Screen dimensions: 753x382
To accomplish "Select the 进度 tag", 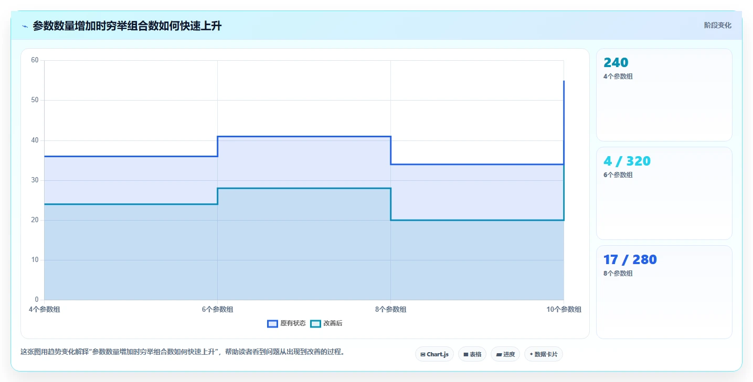I will click(x=505, y=354).
